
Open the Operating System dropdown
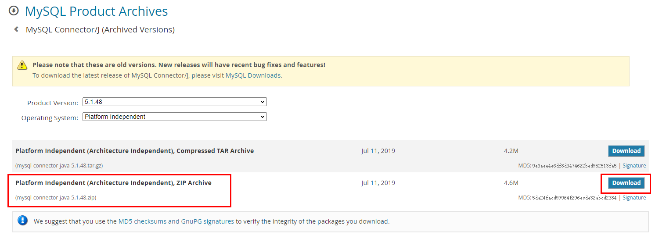[x=175, y=117]
